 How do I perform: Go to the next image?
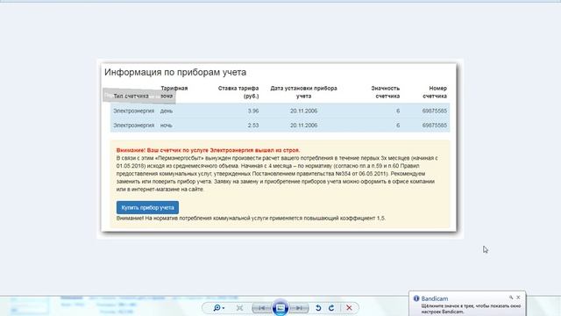click(299, 308)
